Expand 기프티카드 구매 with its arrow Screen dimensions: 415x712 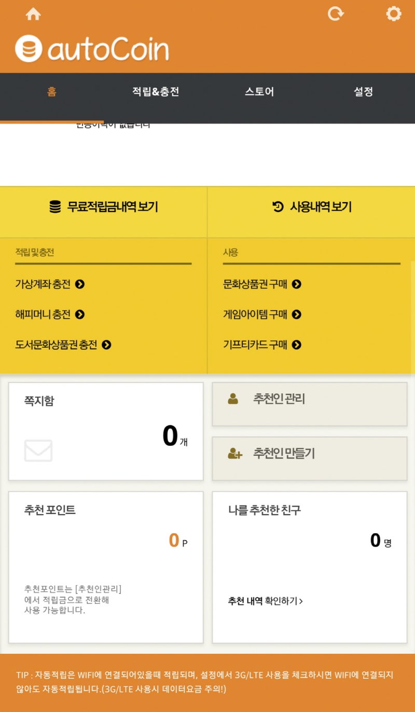297,345
